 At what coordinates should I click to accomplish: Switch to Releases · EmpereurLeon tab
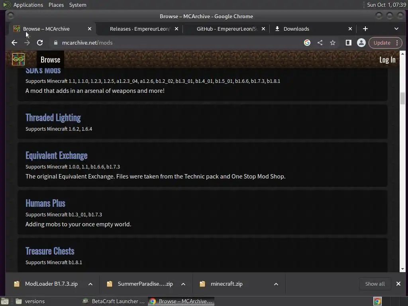pyautogui.click(x=140, y=29)
